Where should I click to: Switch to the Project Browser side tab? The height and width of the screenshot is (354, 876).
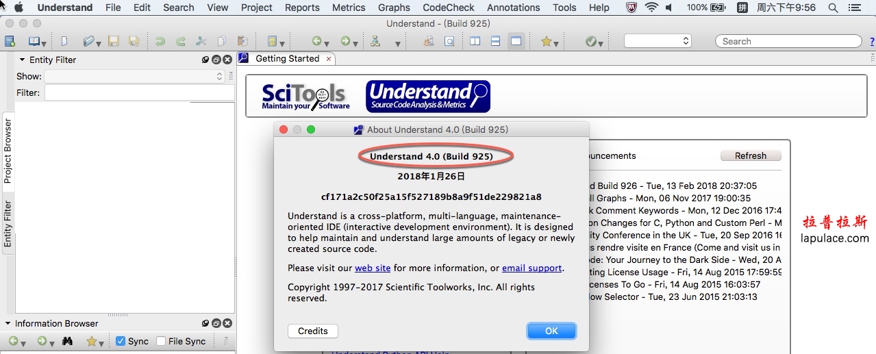(8, 151)
